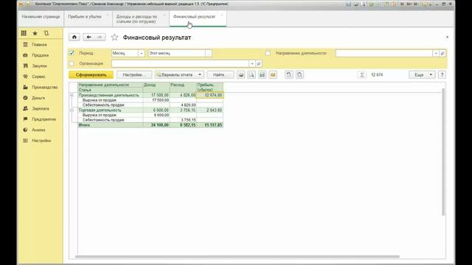Open the Месяц period type dropdown
Image resolution: width=472 pixels, height=265 pixels.
click(141, 53)
